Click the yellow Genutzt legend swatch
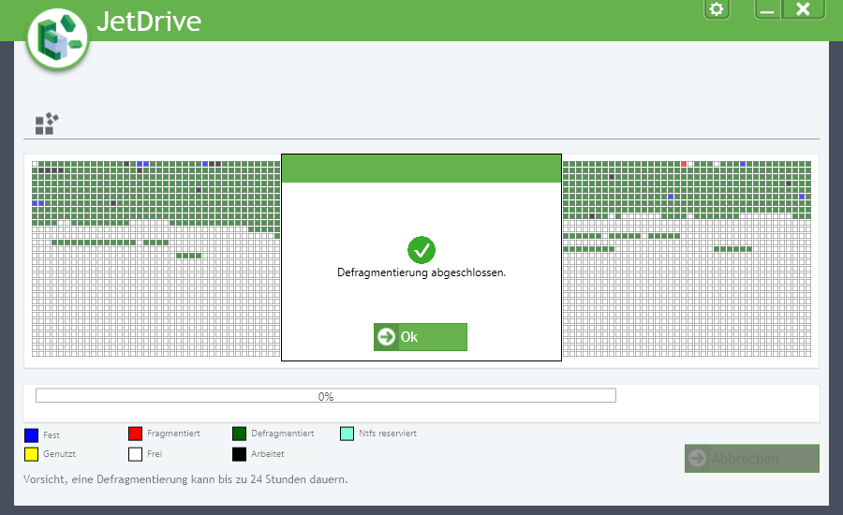 pos(31,454)
